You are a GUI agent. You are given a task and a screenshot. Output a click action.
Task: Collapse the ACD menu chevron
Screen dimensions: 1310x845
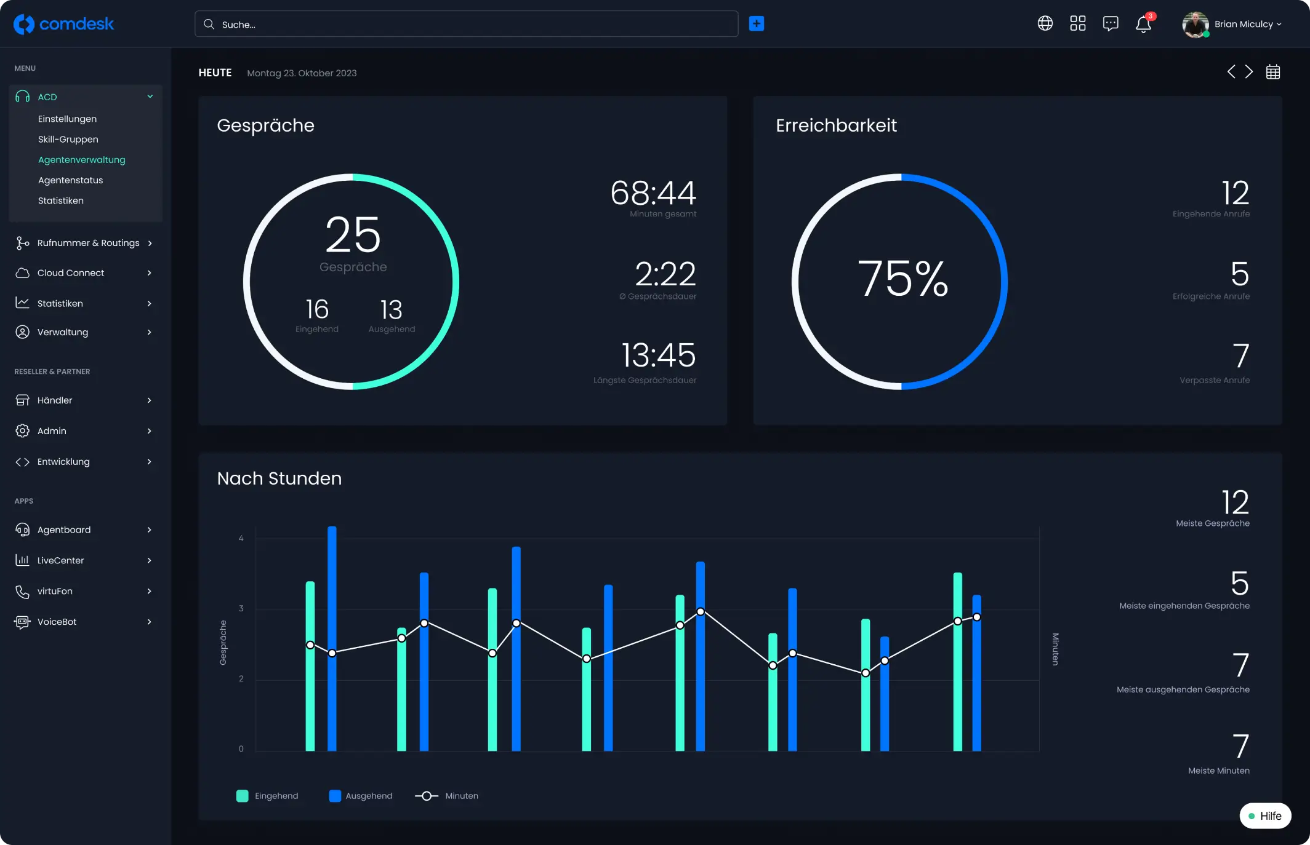150,97
